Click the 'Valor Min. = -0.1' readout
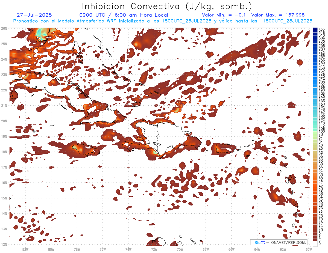 pos(224,15)
